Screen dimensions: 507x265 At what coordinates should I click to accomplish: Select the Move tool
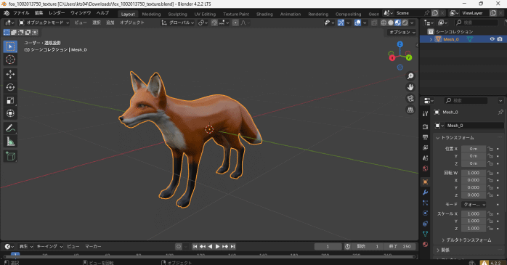(10, 74)
